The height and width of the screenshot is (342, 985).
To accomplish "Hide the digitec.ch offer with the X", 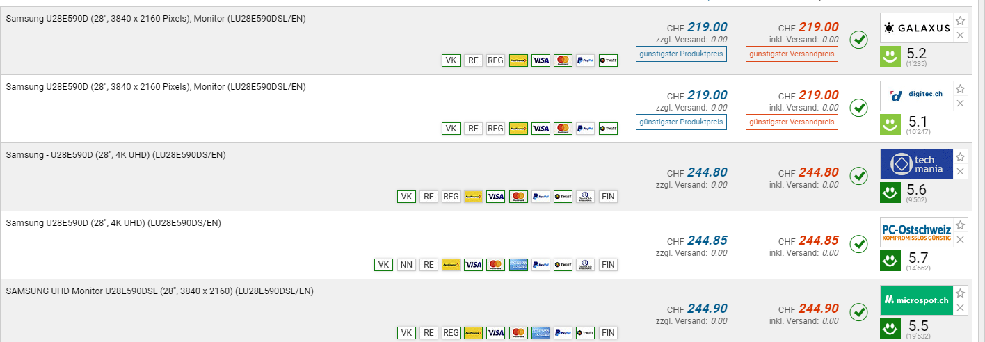I will [x=961, y=104].
